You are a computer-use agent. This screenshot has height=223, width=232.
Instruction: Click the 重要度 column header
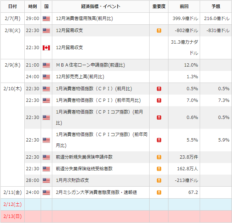(x=159, y=7)
